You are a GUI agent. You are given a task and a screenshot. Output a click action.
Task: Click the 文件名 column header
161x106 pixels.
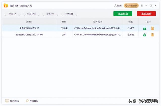[29, 22]
